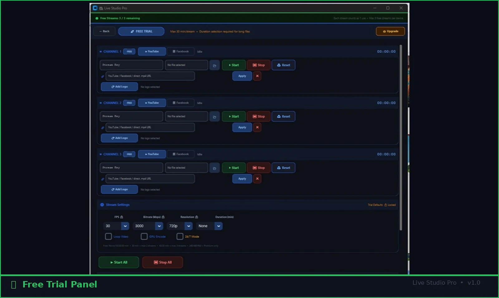The image size is (499, 298).
Task: Apply the Channel 3 URL
Action: tap(242, 179)
